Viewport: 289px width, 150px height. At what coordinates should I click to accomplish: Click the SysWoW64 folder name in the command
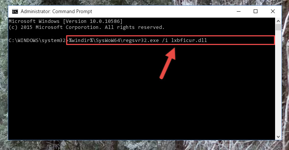point(108,40)
